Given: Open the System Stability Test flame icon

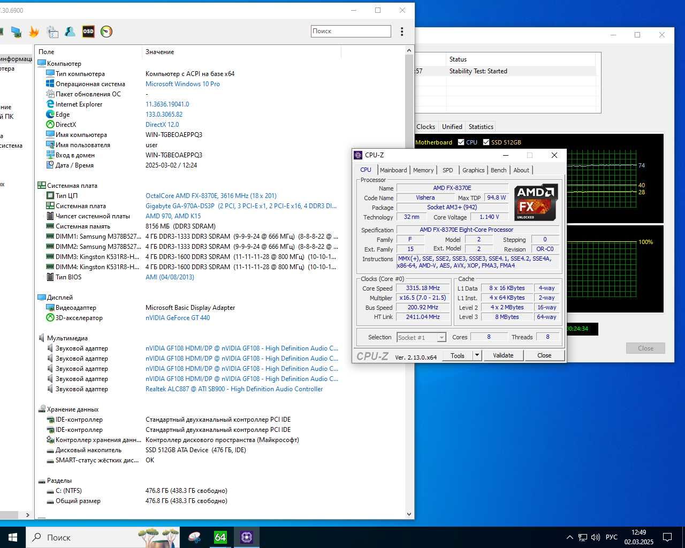Looking at the screenshot, I should (34, 32).
